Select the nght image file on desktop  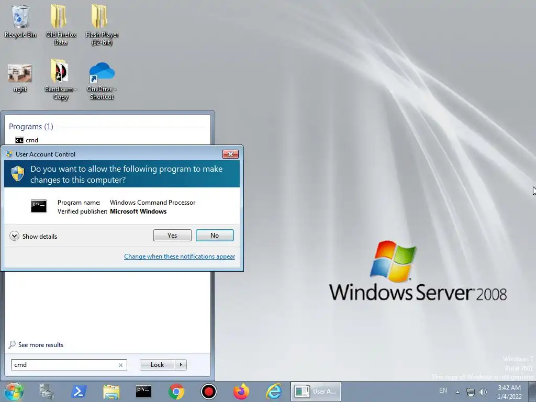coord(20,79)
